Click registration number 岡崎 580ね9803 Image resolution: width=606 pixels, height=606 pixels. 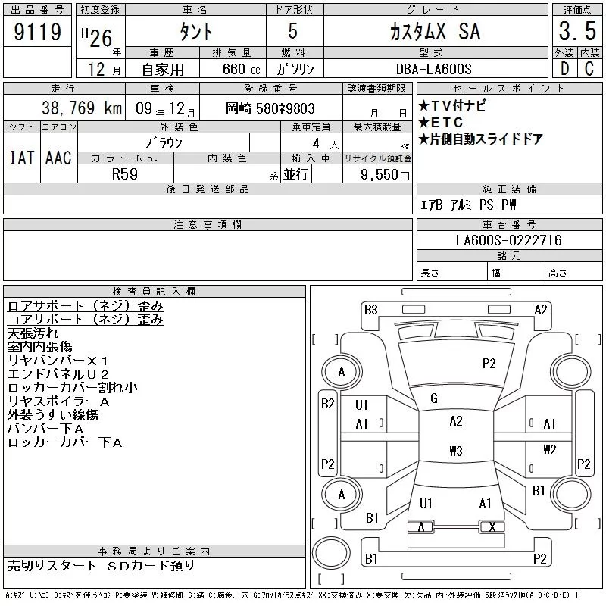270,108
